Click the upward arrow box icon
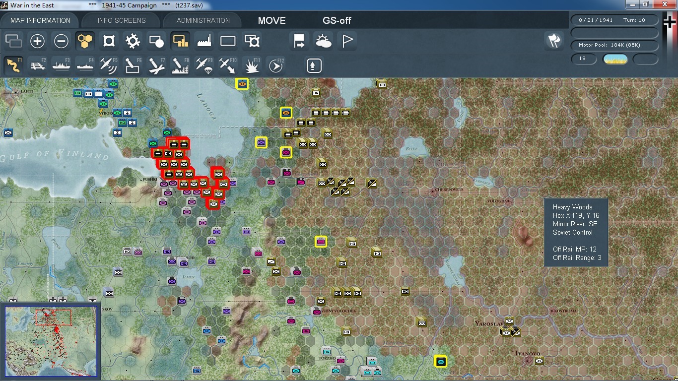Screen dimensions: 678x381 (314, 65)
